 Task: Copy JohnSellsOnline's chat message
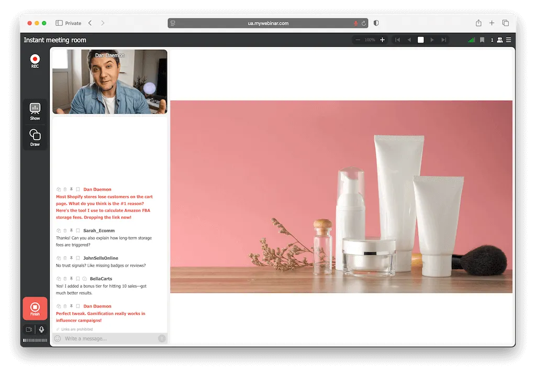click(x=59, y=258)
